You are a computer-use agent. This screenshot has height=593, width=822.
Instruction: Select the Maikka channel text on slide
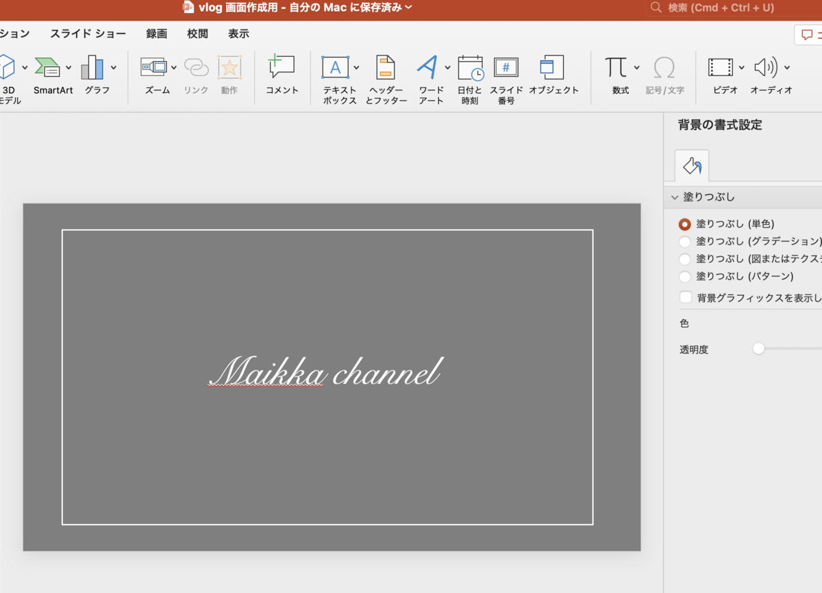[325, 372]
